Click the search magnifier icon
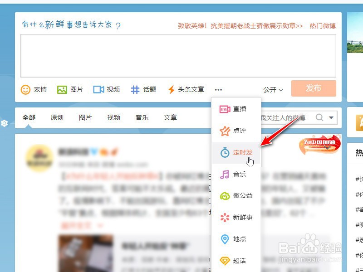363x272 pixels. pos(319,117)
